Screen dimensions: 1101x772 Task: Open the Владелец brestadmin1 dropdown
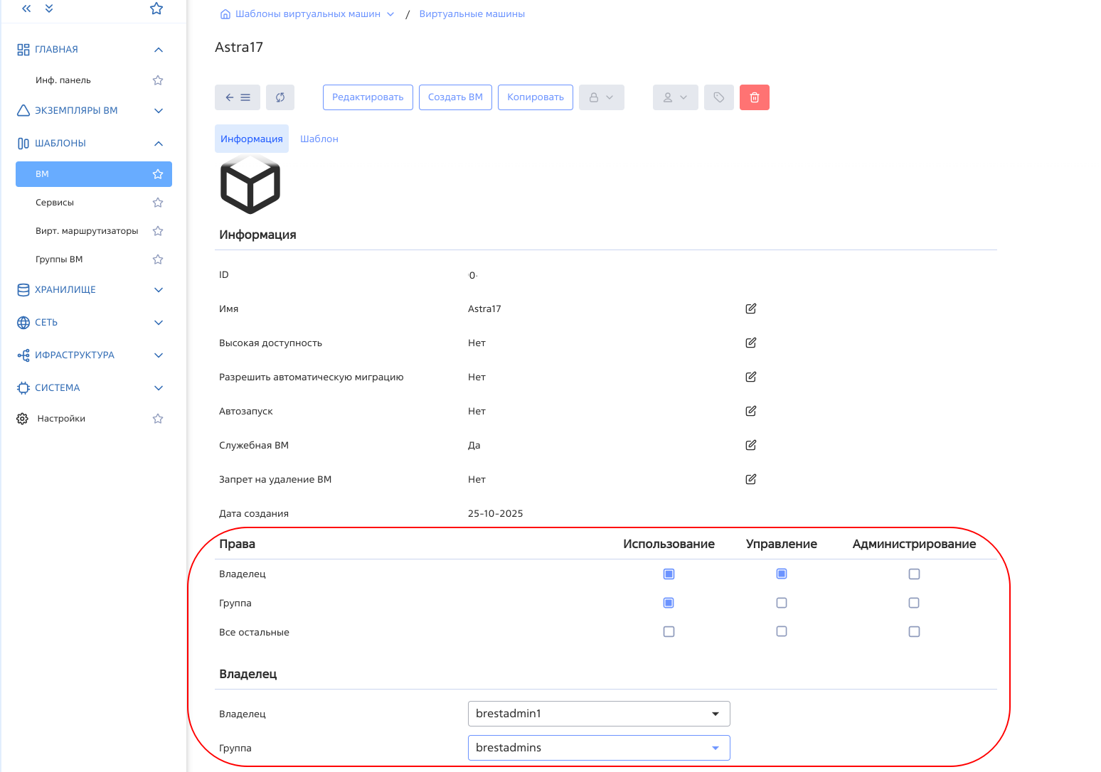598,714
